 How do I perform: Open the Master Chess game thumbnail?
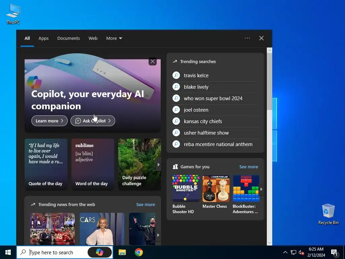click(x=216, y=188)
